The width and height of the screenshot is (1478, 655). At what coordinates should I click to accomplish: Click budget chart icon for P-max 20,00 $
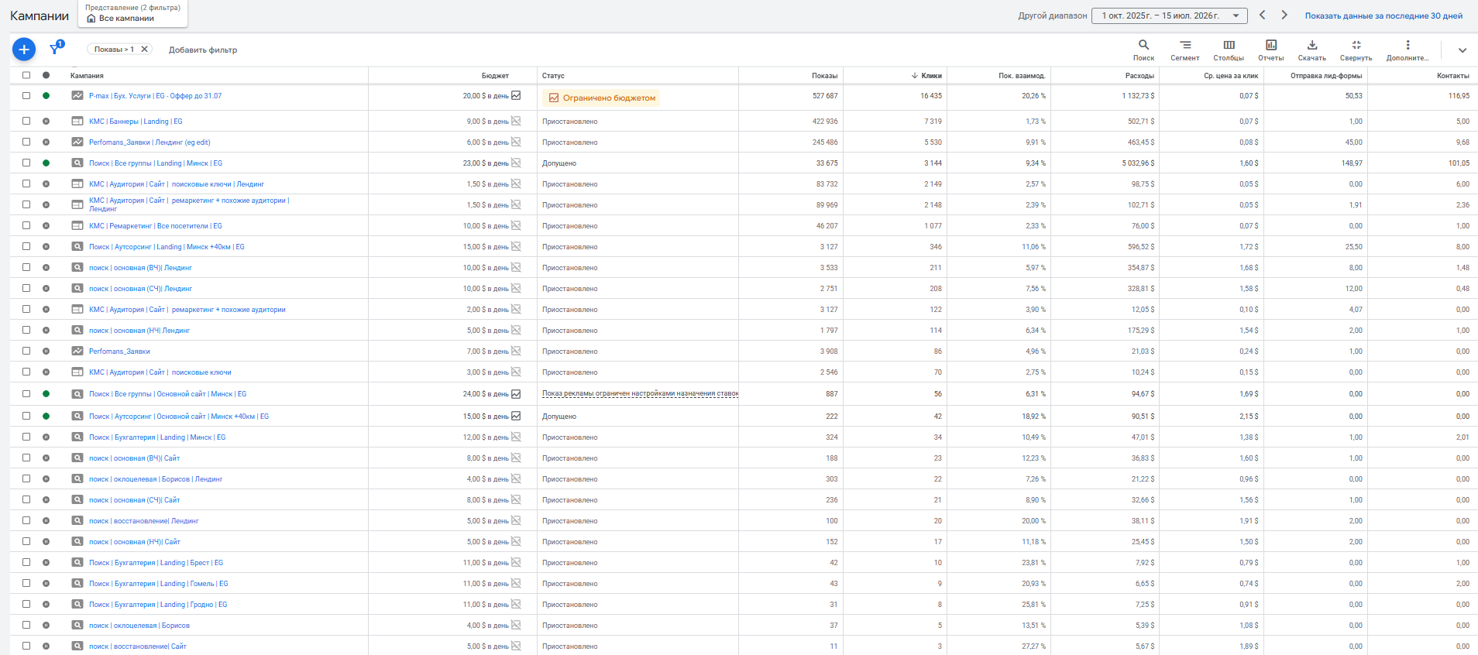(x=516, y=95)
